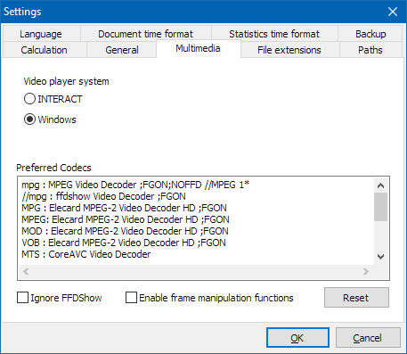
Task: Click codec list scroll up arrow
Action: pos(380,185)
